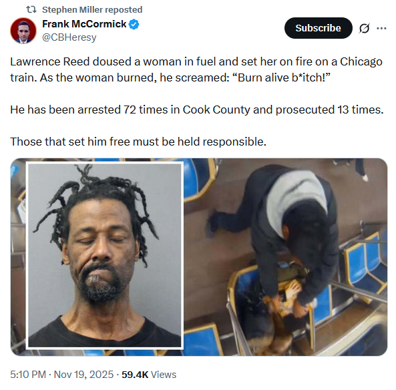Click the repost arrows icon
Image resolution: width=396 pixels, height=390 pixels.
tap(31, 9)
